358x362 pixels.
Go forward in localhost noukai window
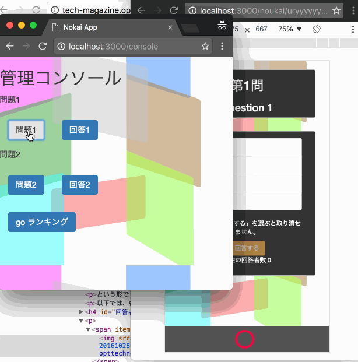coord(157,10)
